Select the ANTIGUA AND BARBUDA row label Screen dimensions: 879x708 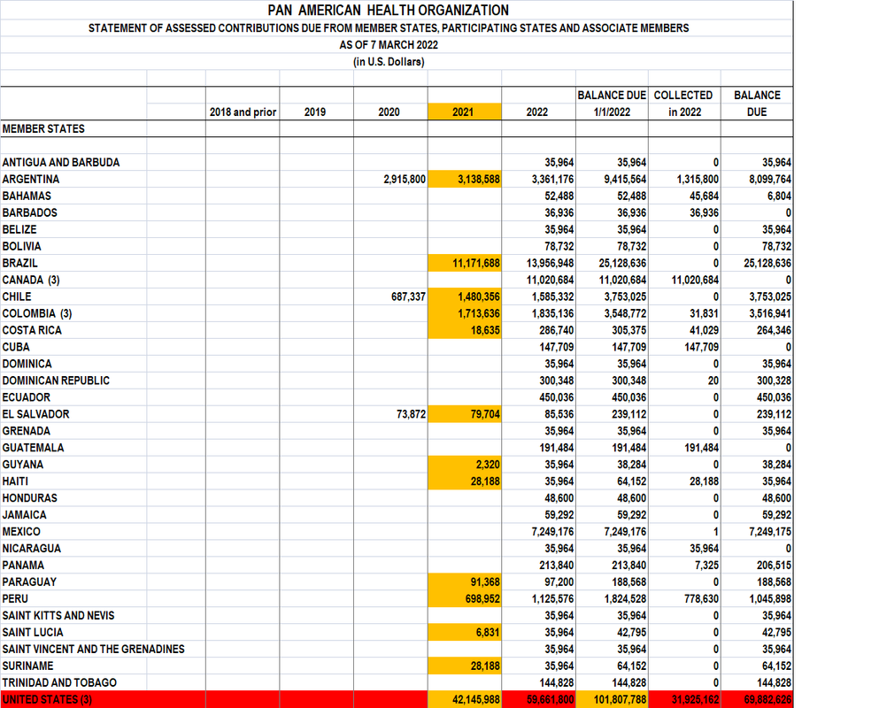click(x=60, y=163)
